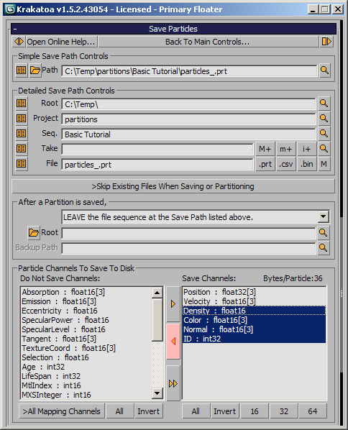Toggle the >All Mapping Channels option
The height and width of the screenshot is (430, 348).
click(62, 411)
